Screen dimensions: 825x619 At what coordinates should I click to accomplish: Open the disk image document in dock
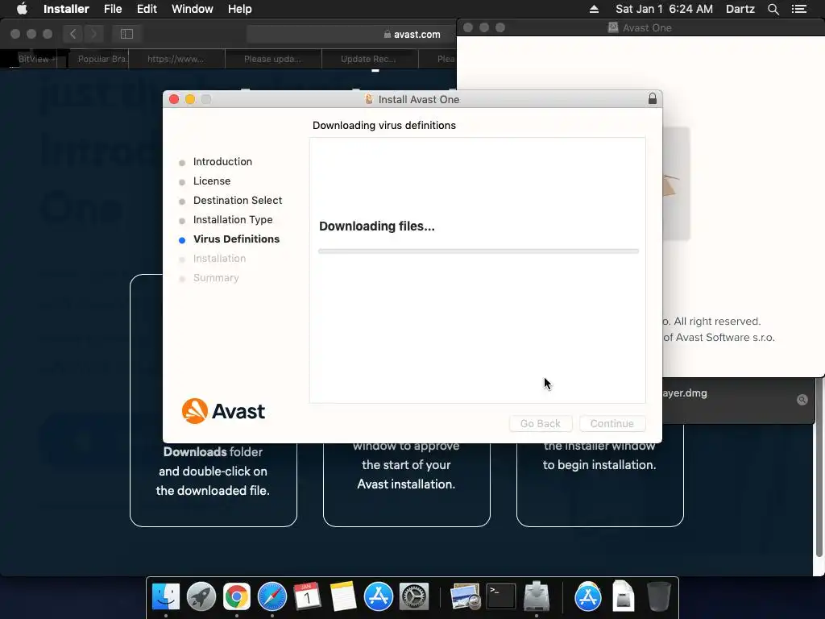(624, 597)
